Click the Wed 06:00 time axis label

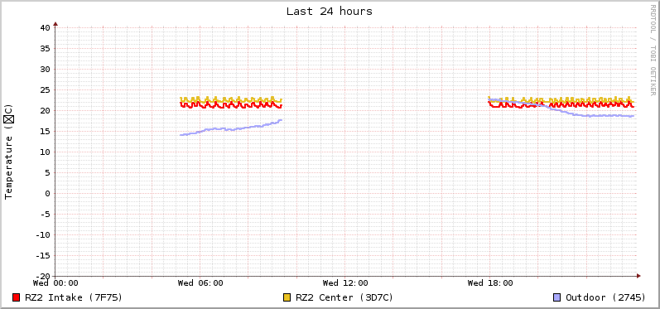[x=200, y=282]
